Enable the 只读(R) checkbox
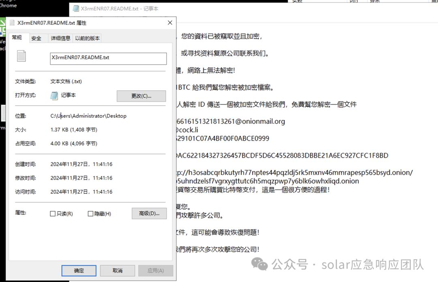 pyautogui.click(x=53, y=214)
